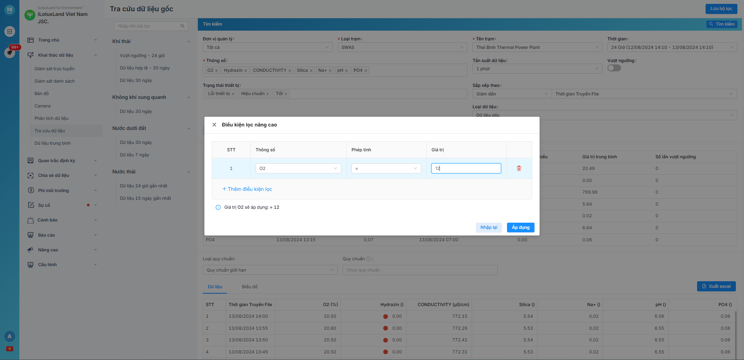The width and height of the screenshot is (744, 360).
Task: Remove the CONDUCTIVITY parameter tag
Action: (290, 71)
